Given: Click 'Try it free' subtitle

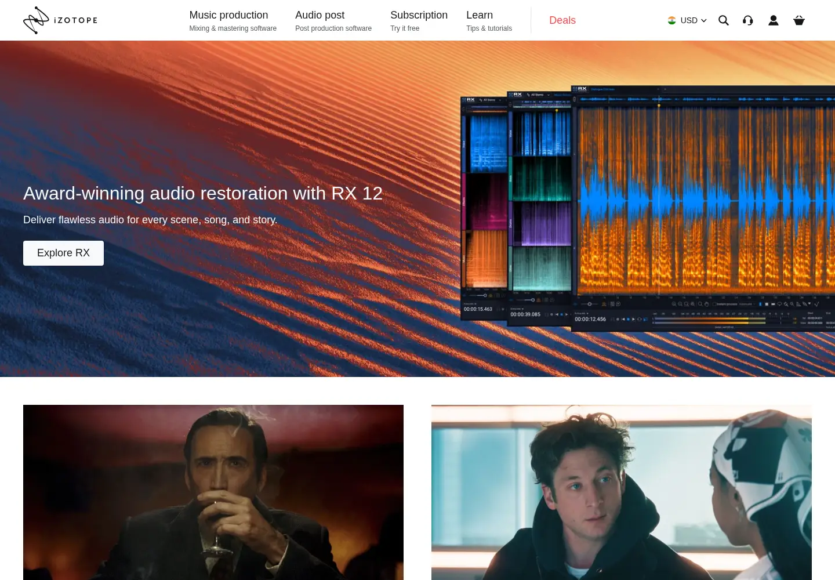Looking at the screenshot, I should click(405, 28).
